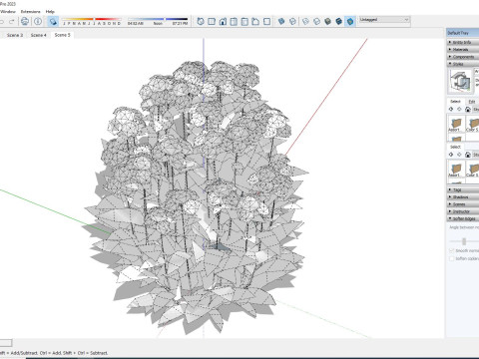Viewport: 479px width, 359px height.
Task: Expand the Scenes panel
Action: tap(463, 204)
